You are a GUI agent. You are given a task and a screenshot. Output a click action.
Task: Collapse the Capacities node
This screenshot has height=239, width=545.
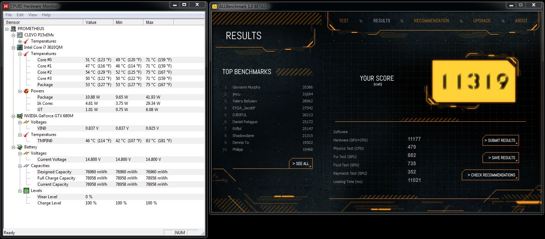click(x=20, y=166)
